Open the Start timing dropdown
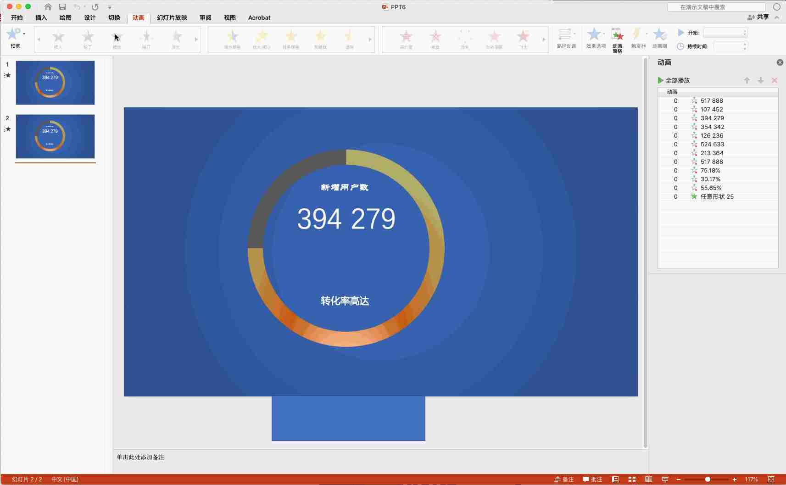This screenshot has width=786, height=485. click(x=725, y=33)
